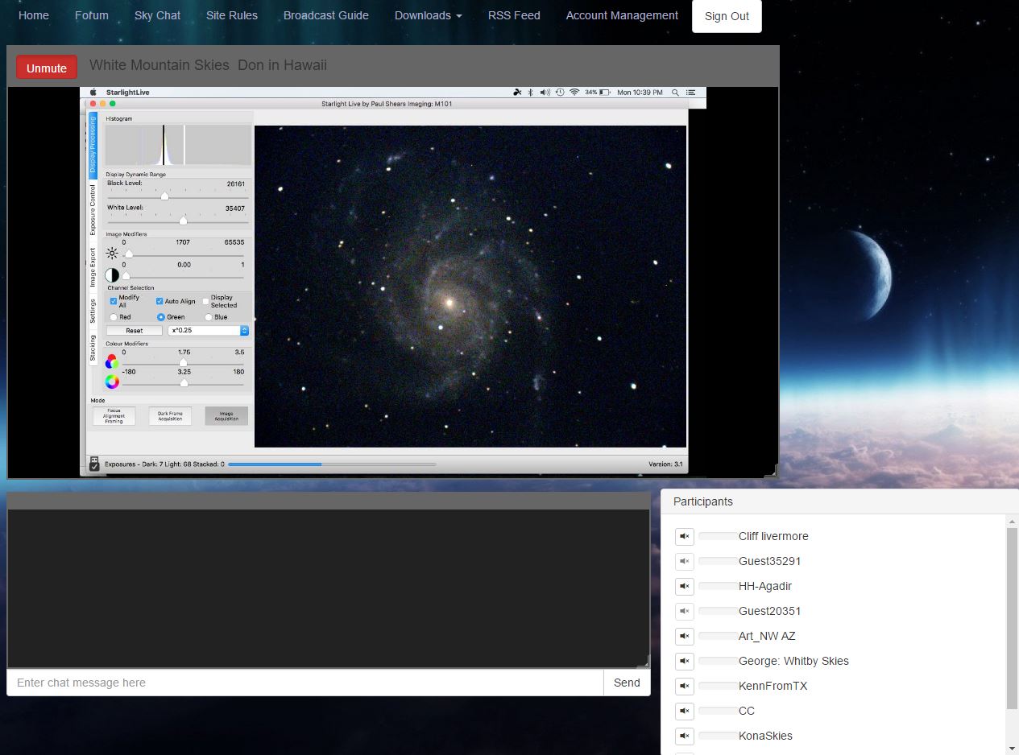Image resolution: width=1019 pixels, height=755 pixels.
Task: Click the speaker icon beside Guest20351
Action: tap(684, 612)
